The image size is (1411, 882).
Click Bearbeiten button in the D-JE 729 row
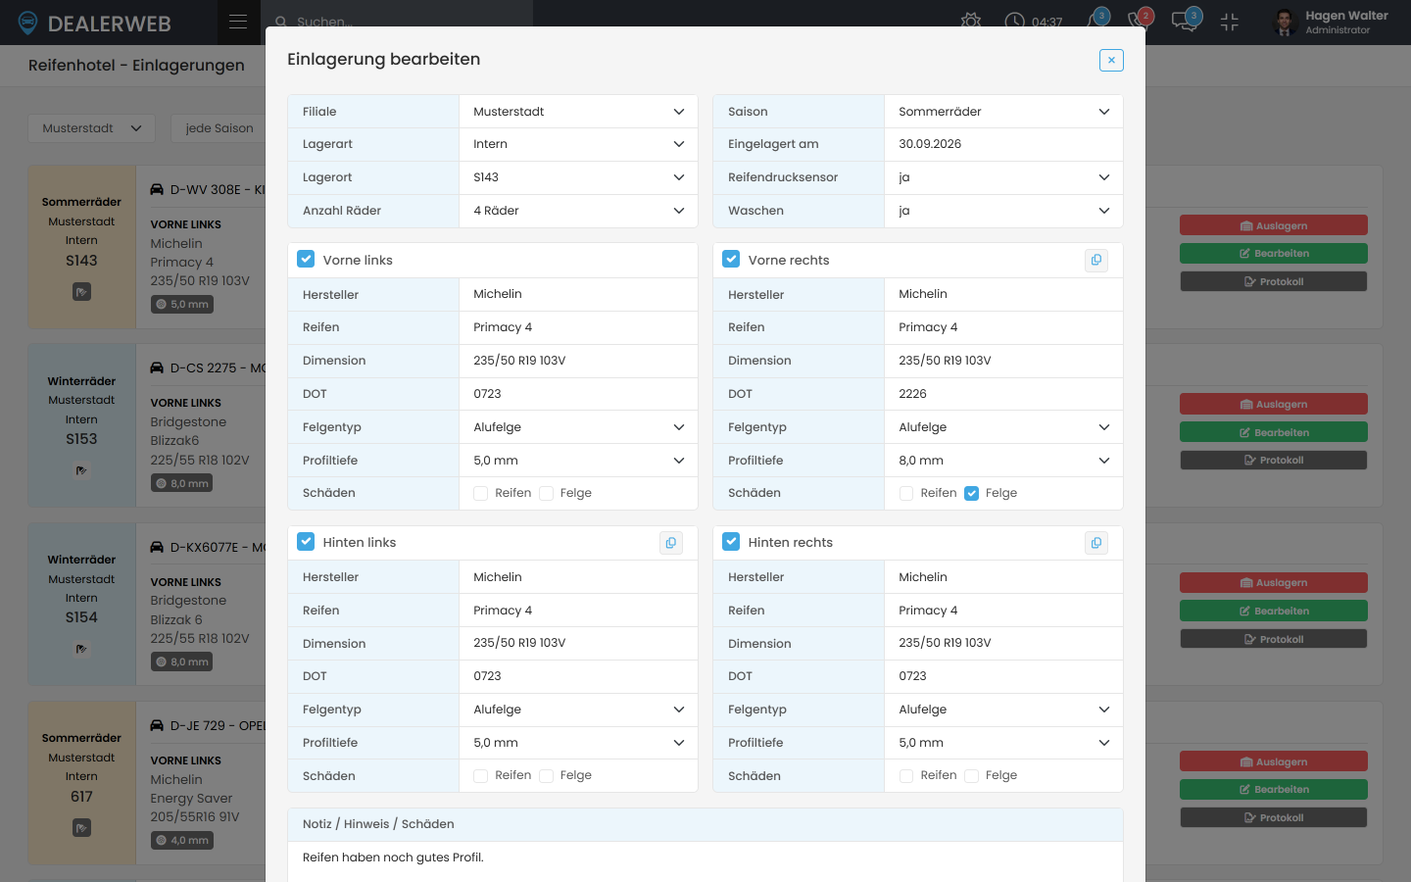point(1273,789)
